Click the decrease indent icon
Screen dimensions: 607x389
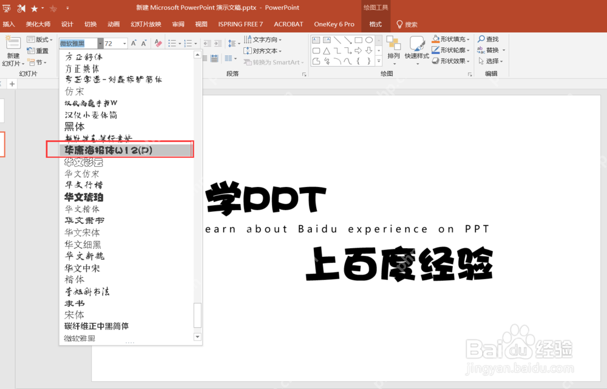208,43
